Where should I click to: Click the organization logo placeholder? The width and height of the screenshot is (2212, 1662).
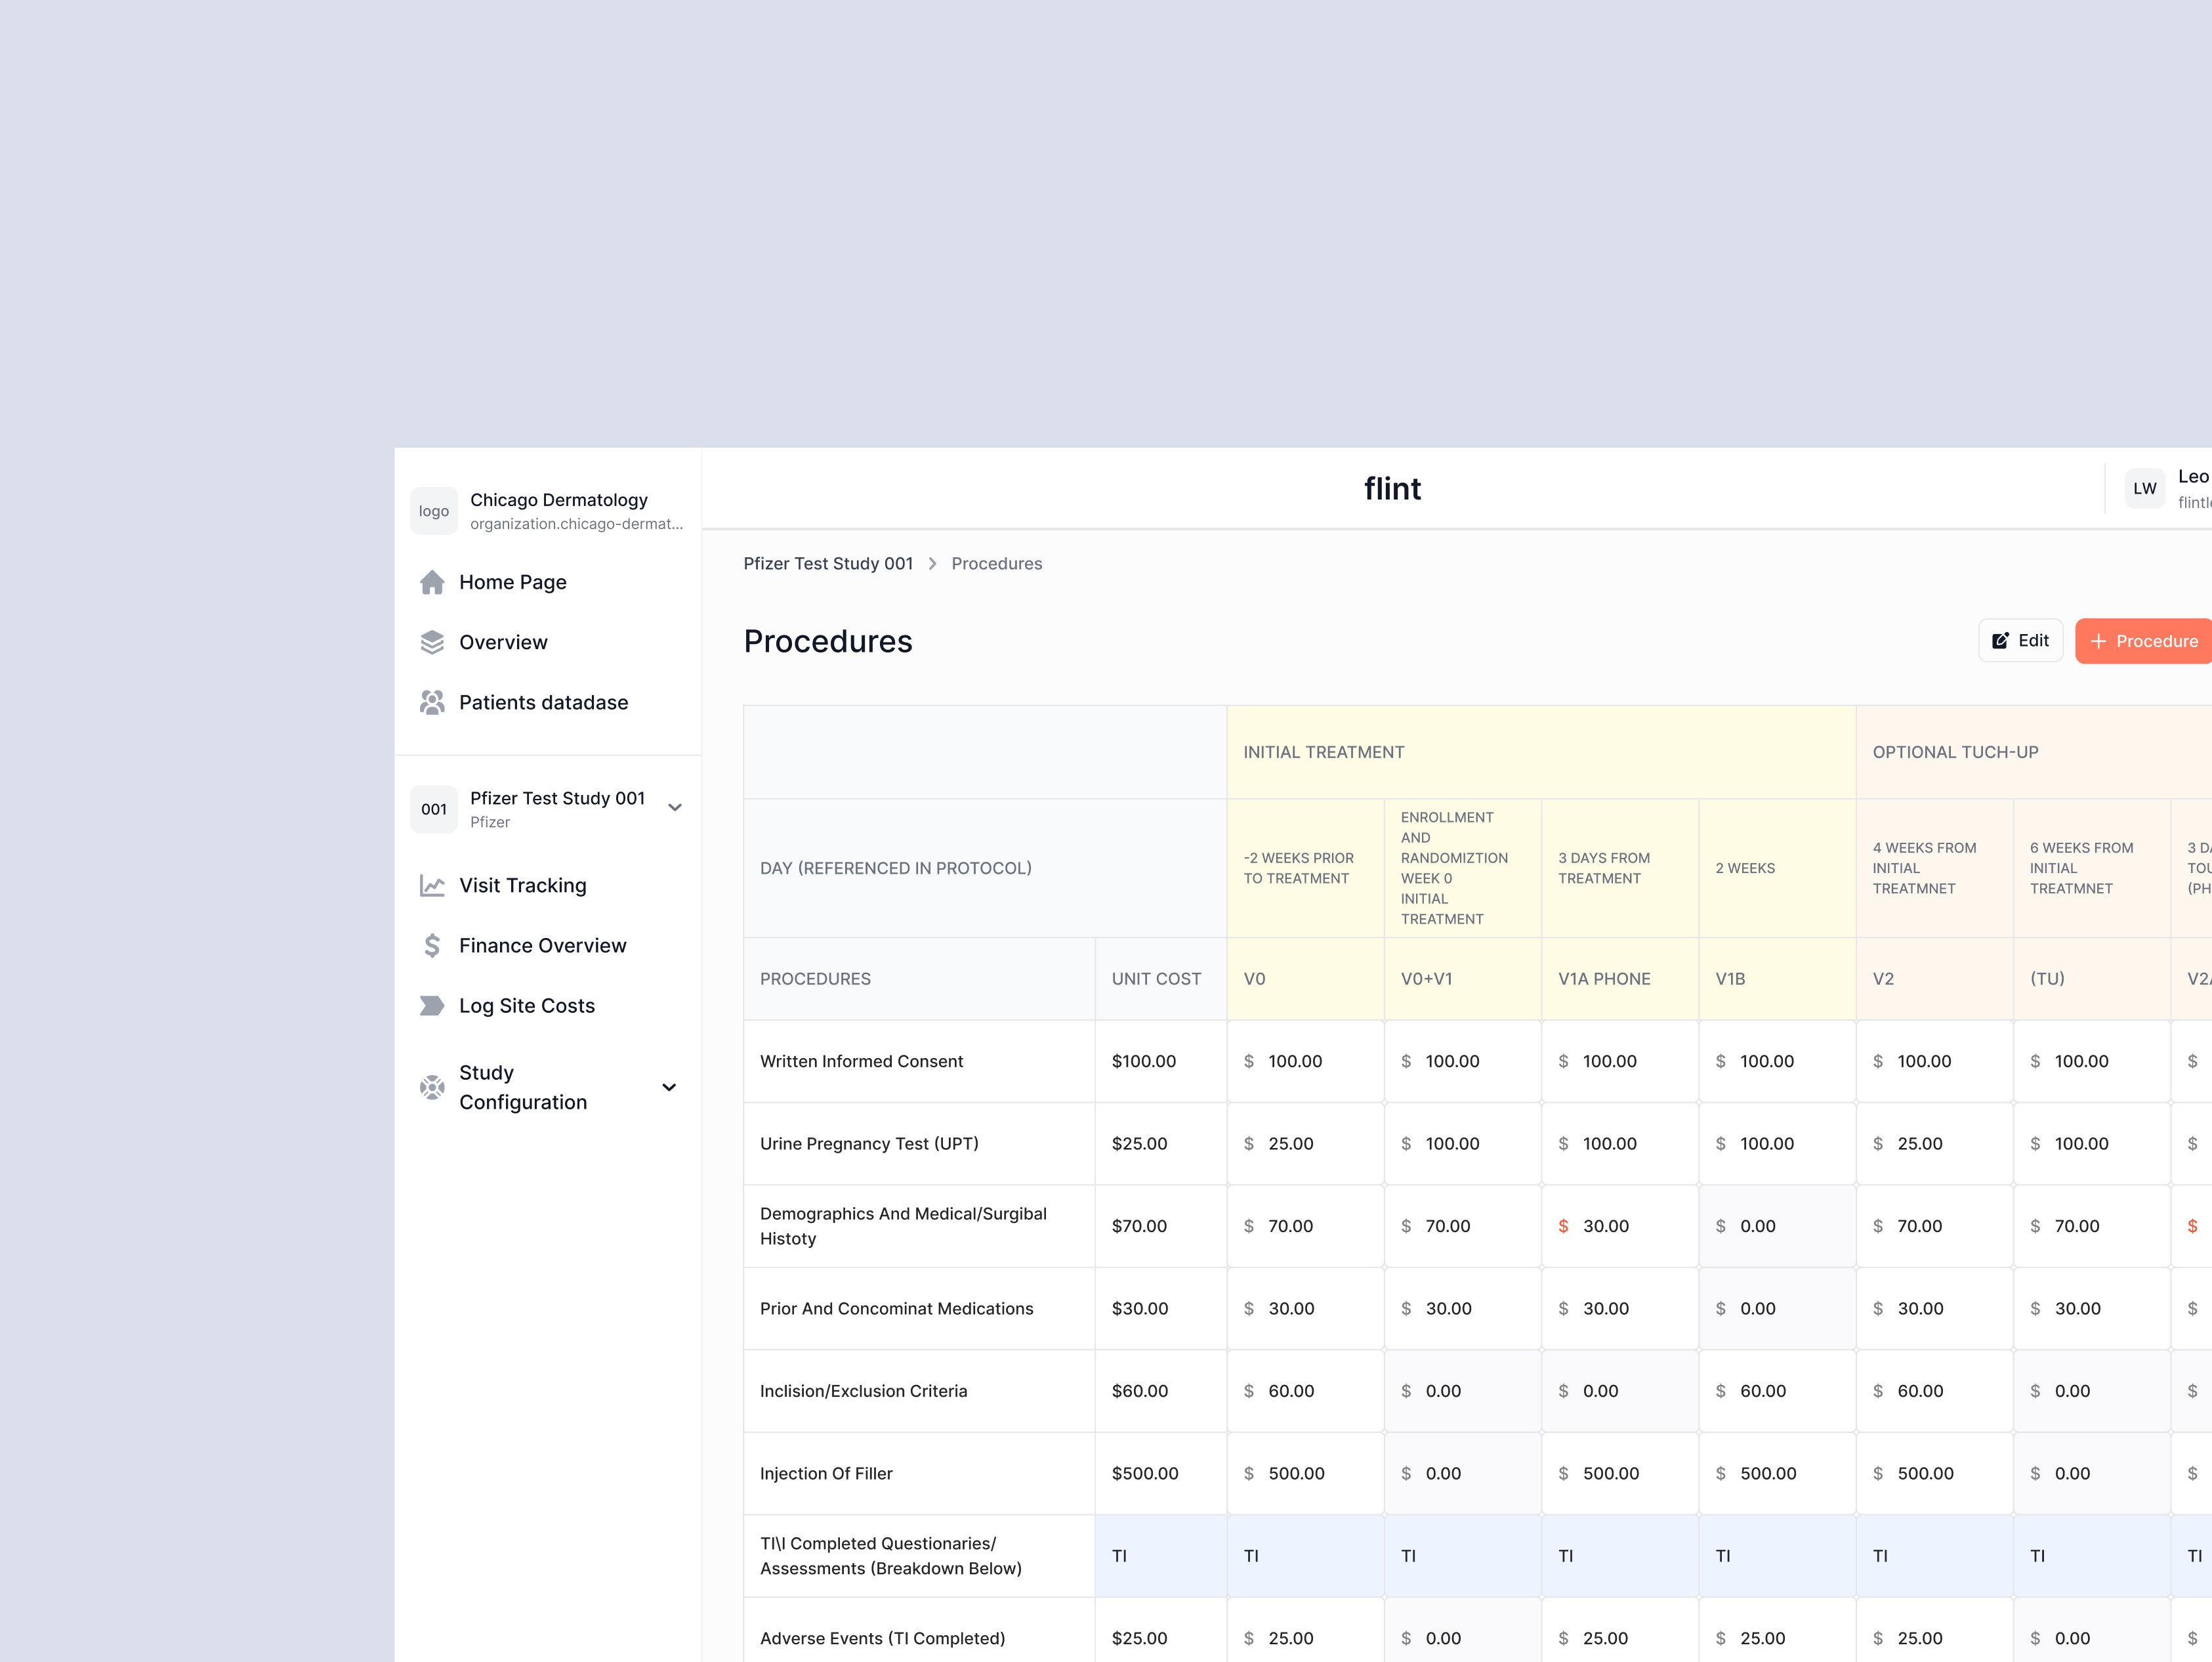(x=434, y=511)
